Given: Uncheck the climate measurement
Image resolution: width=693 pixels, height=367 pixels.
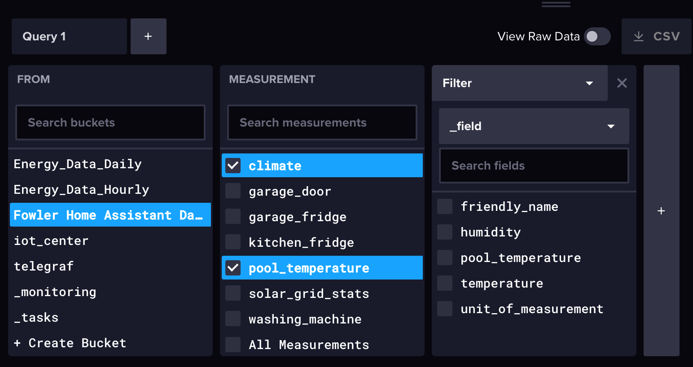Looking at the screenshot, I should (x=233, y=166).
